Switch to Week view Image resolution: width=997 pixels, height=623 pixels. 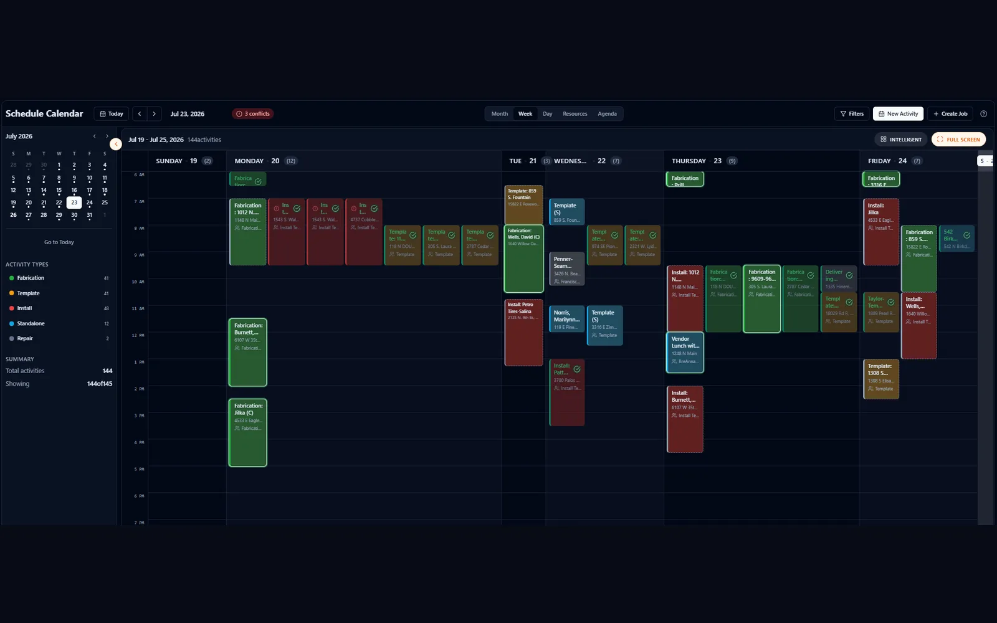tap(525, 114)
